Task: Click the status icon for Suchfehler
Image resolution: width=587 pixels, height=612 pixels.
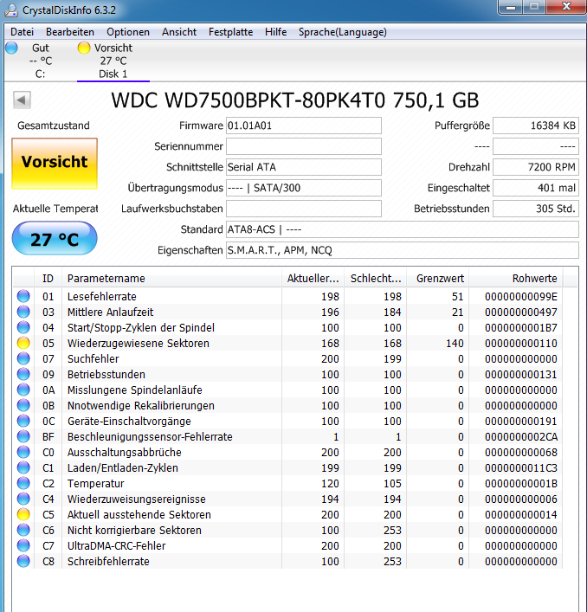Action: point(23,358)
